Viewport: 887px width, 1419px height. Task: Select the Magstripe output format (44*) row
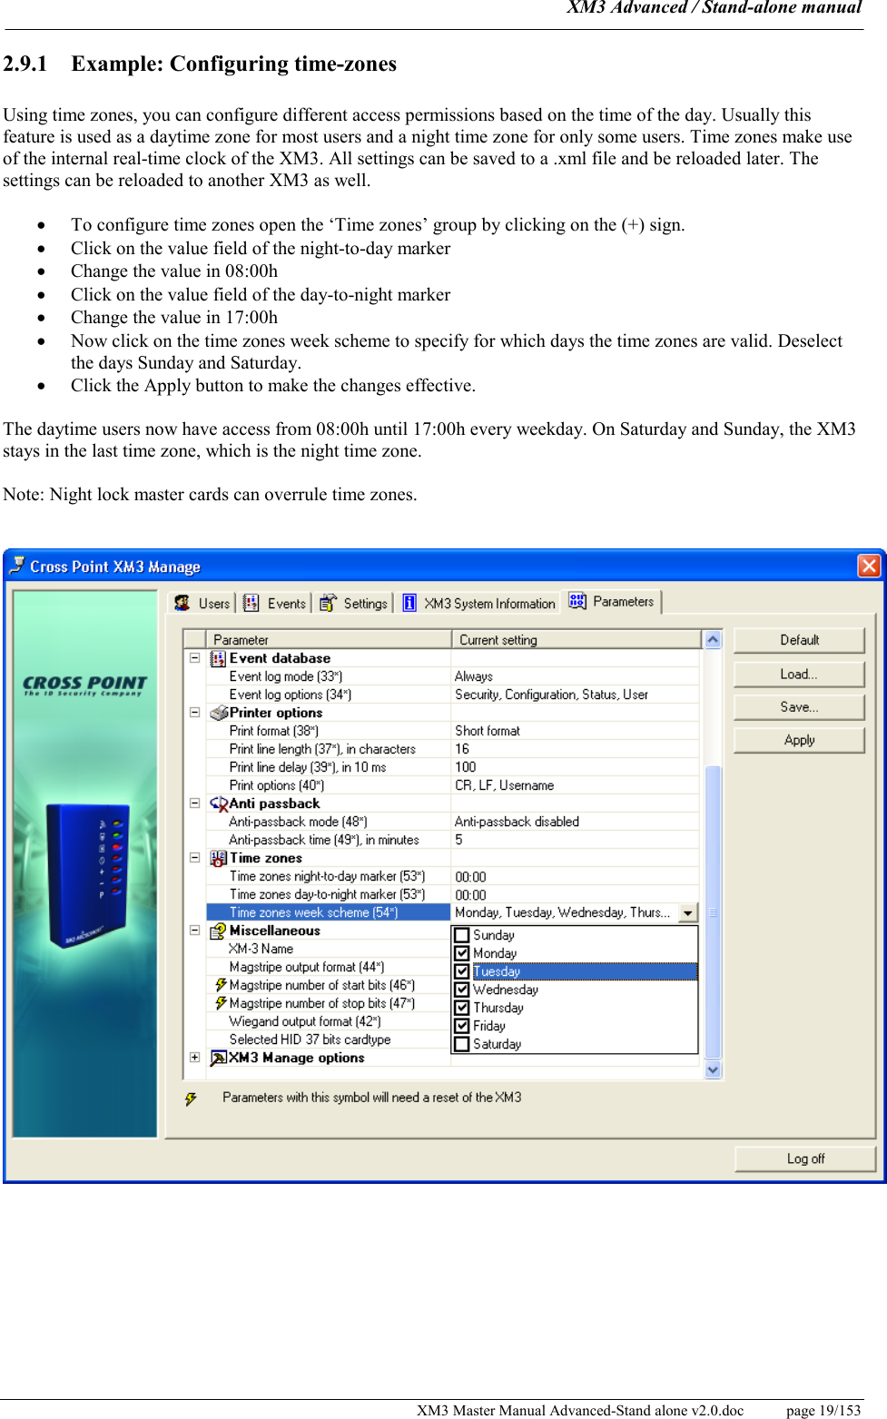point(328,967)
